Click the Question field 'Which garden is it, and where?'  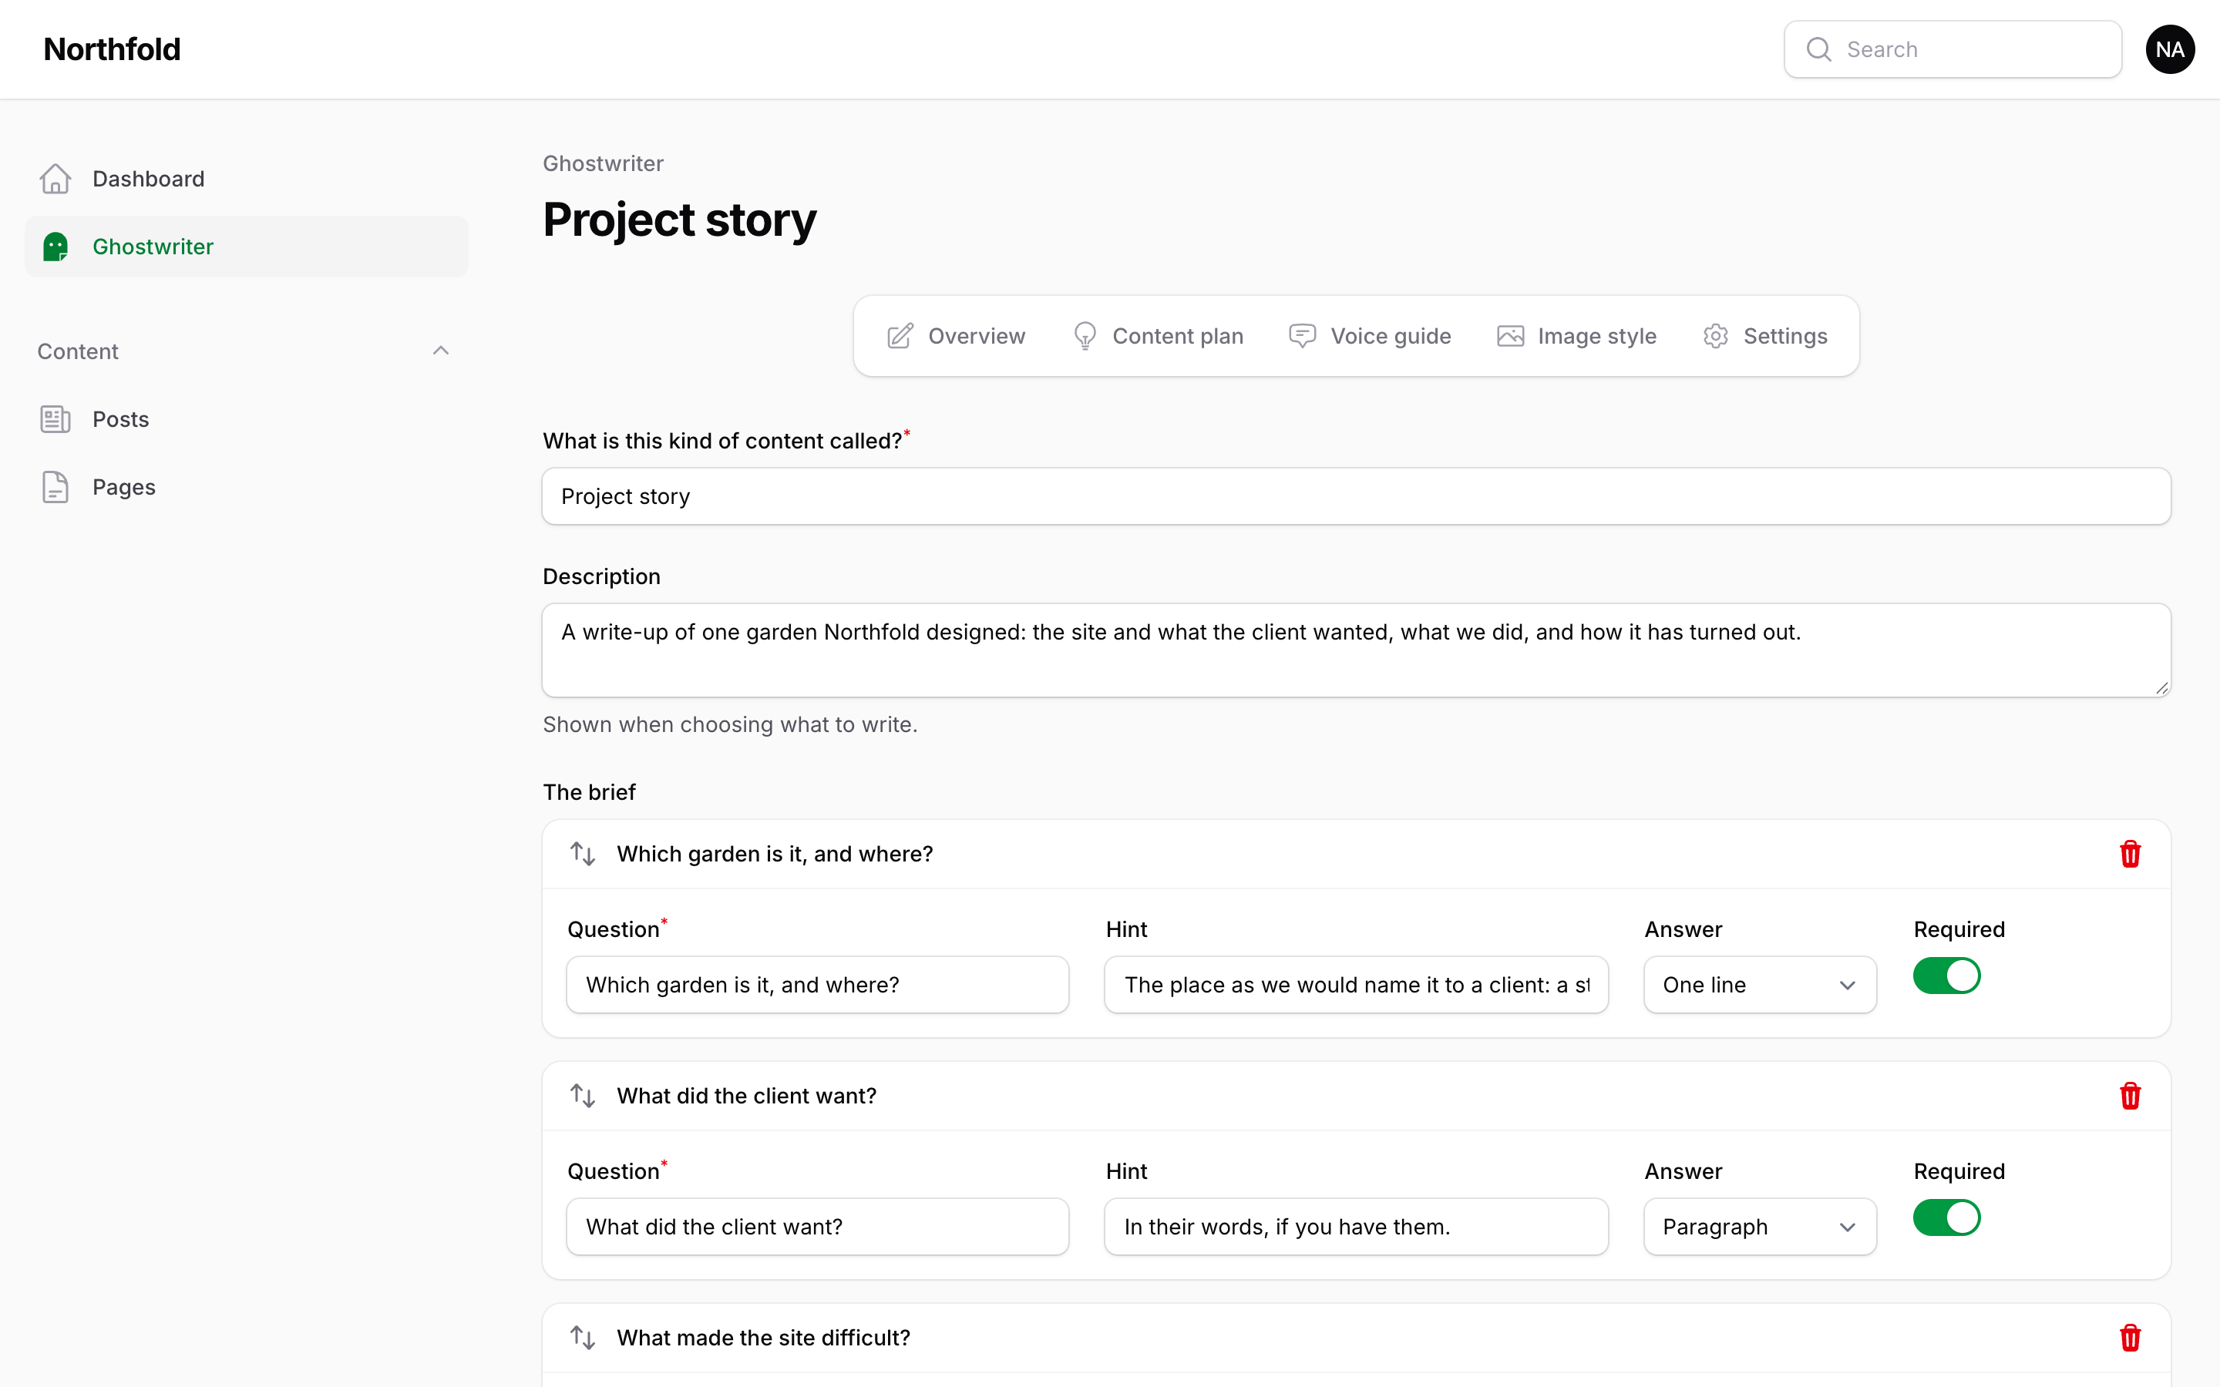click(x=817, y=986)
